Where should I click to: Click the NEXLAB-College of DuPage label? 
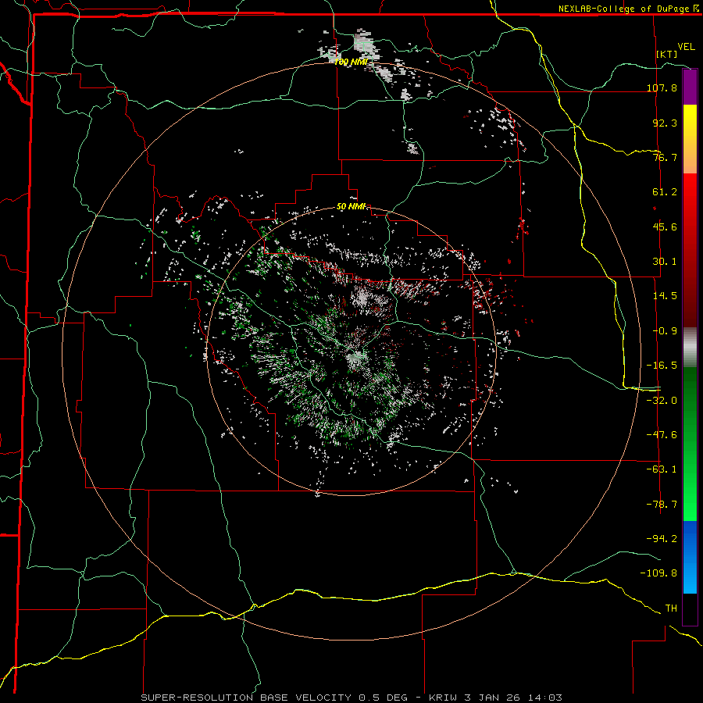coord(623,9)
